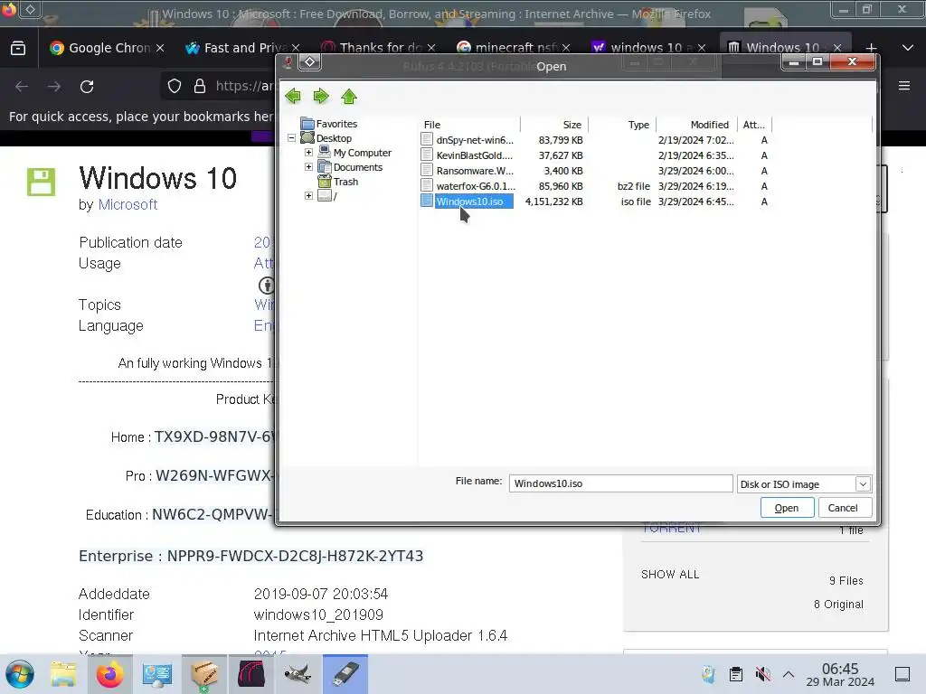The width and height of the screenshot is (926, 694).
Task: Click the dark terminal taskbar icon
Action: [x=251, y=674]
